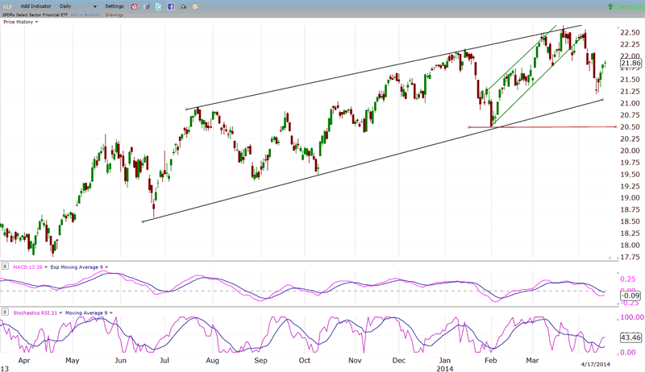Close the MACD indicator panel

[x=6, y=267]
